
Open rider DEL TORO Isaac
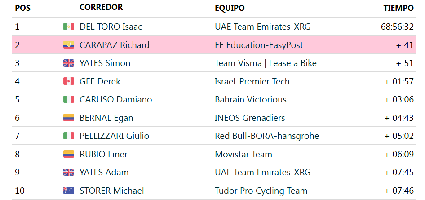point(111,27)
